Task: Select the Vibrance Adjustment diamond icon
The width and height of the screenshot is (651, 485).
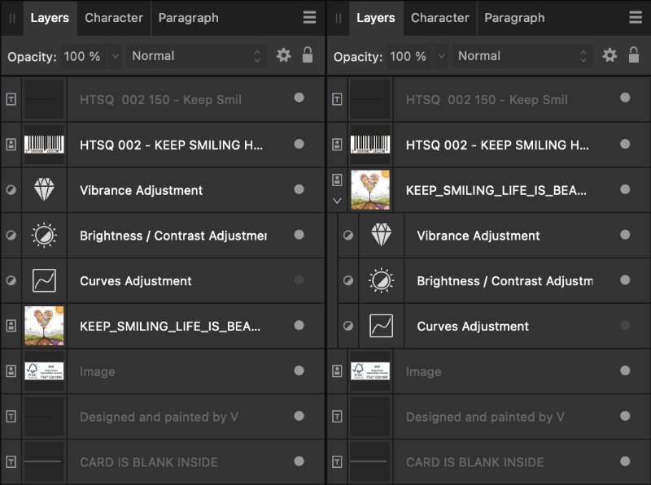Action: pos(45,190)
